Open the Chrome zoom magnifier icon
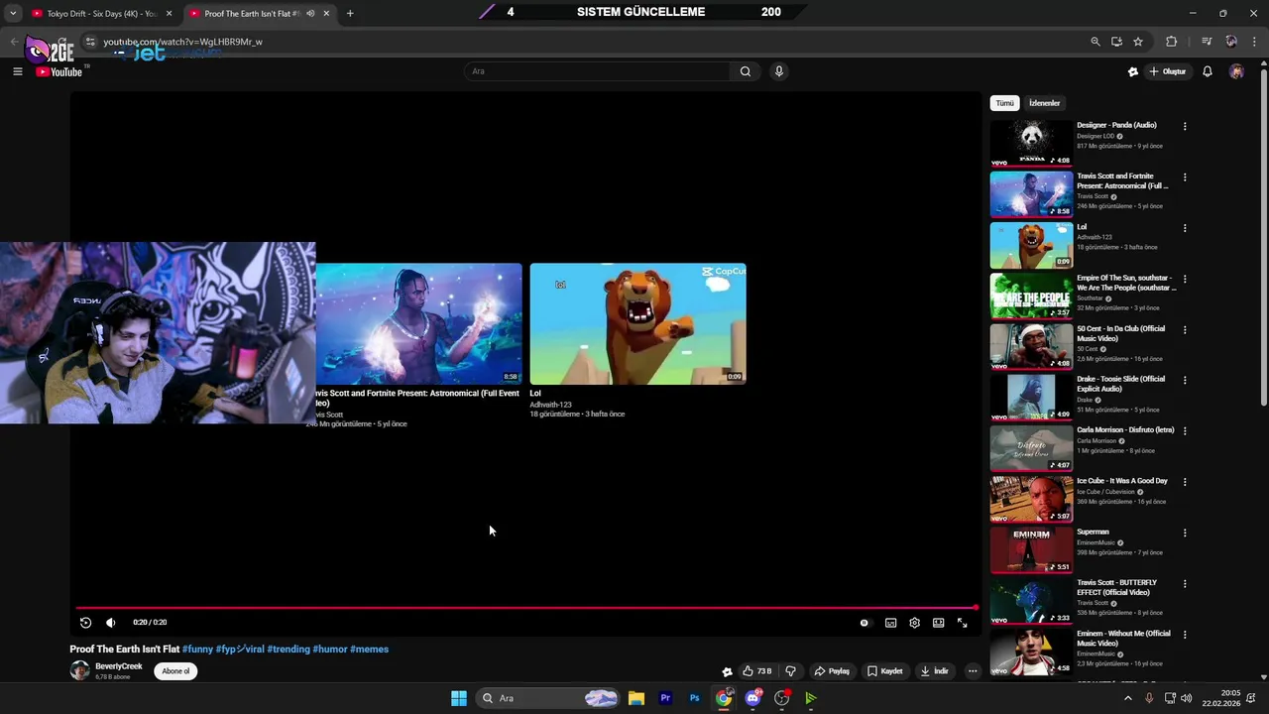 coord(1095,42)
